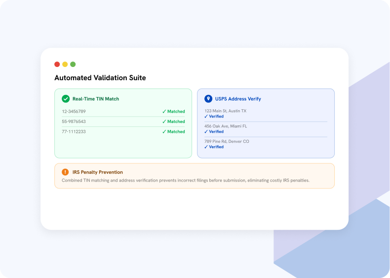Click Verified under 456 Oak Ave address
390x278 pixels.
[x=214, y=132]
